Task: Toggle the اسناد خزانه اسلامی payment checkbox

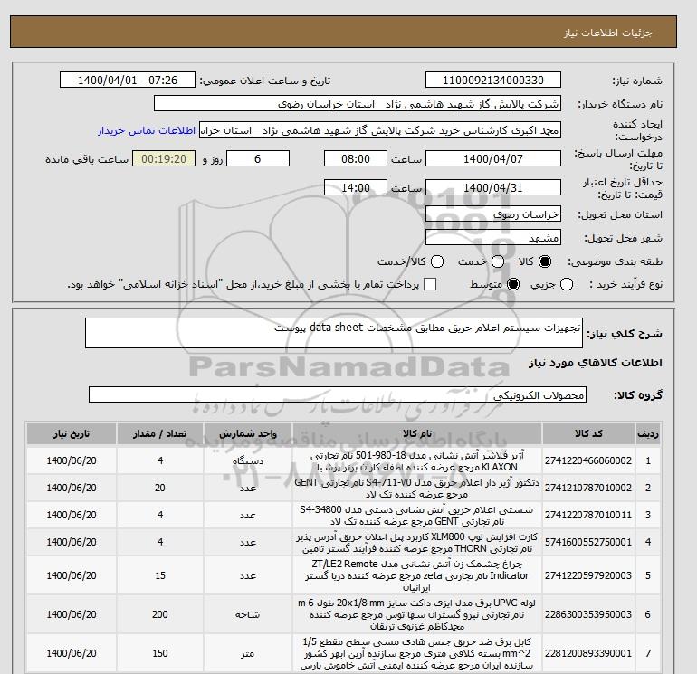Action: pyautogui.click(x=430, y=285)
